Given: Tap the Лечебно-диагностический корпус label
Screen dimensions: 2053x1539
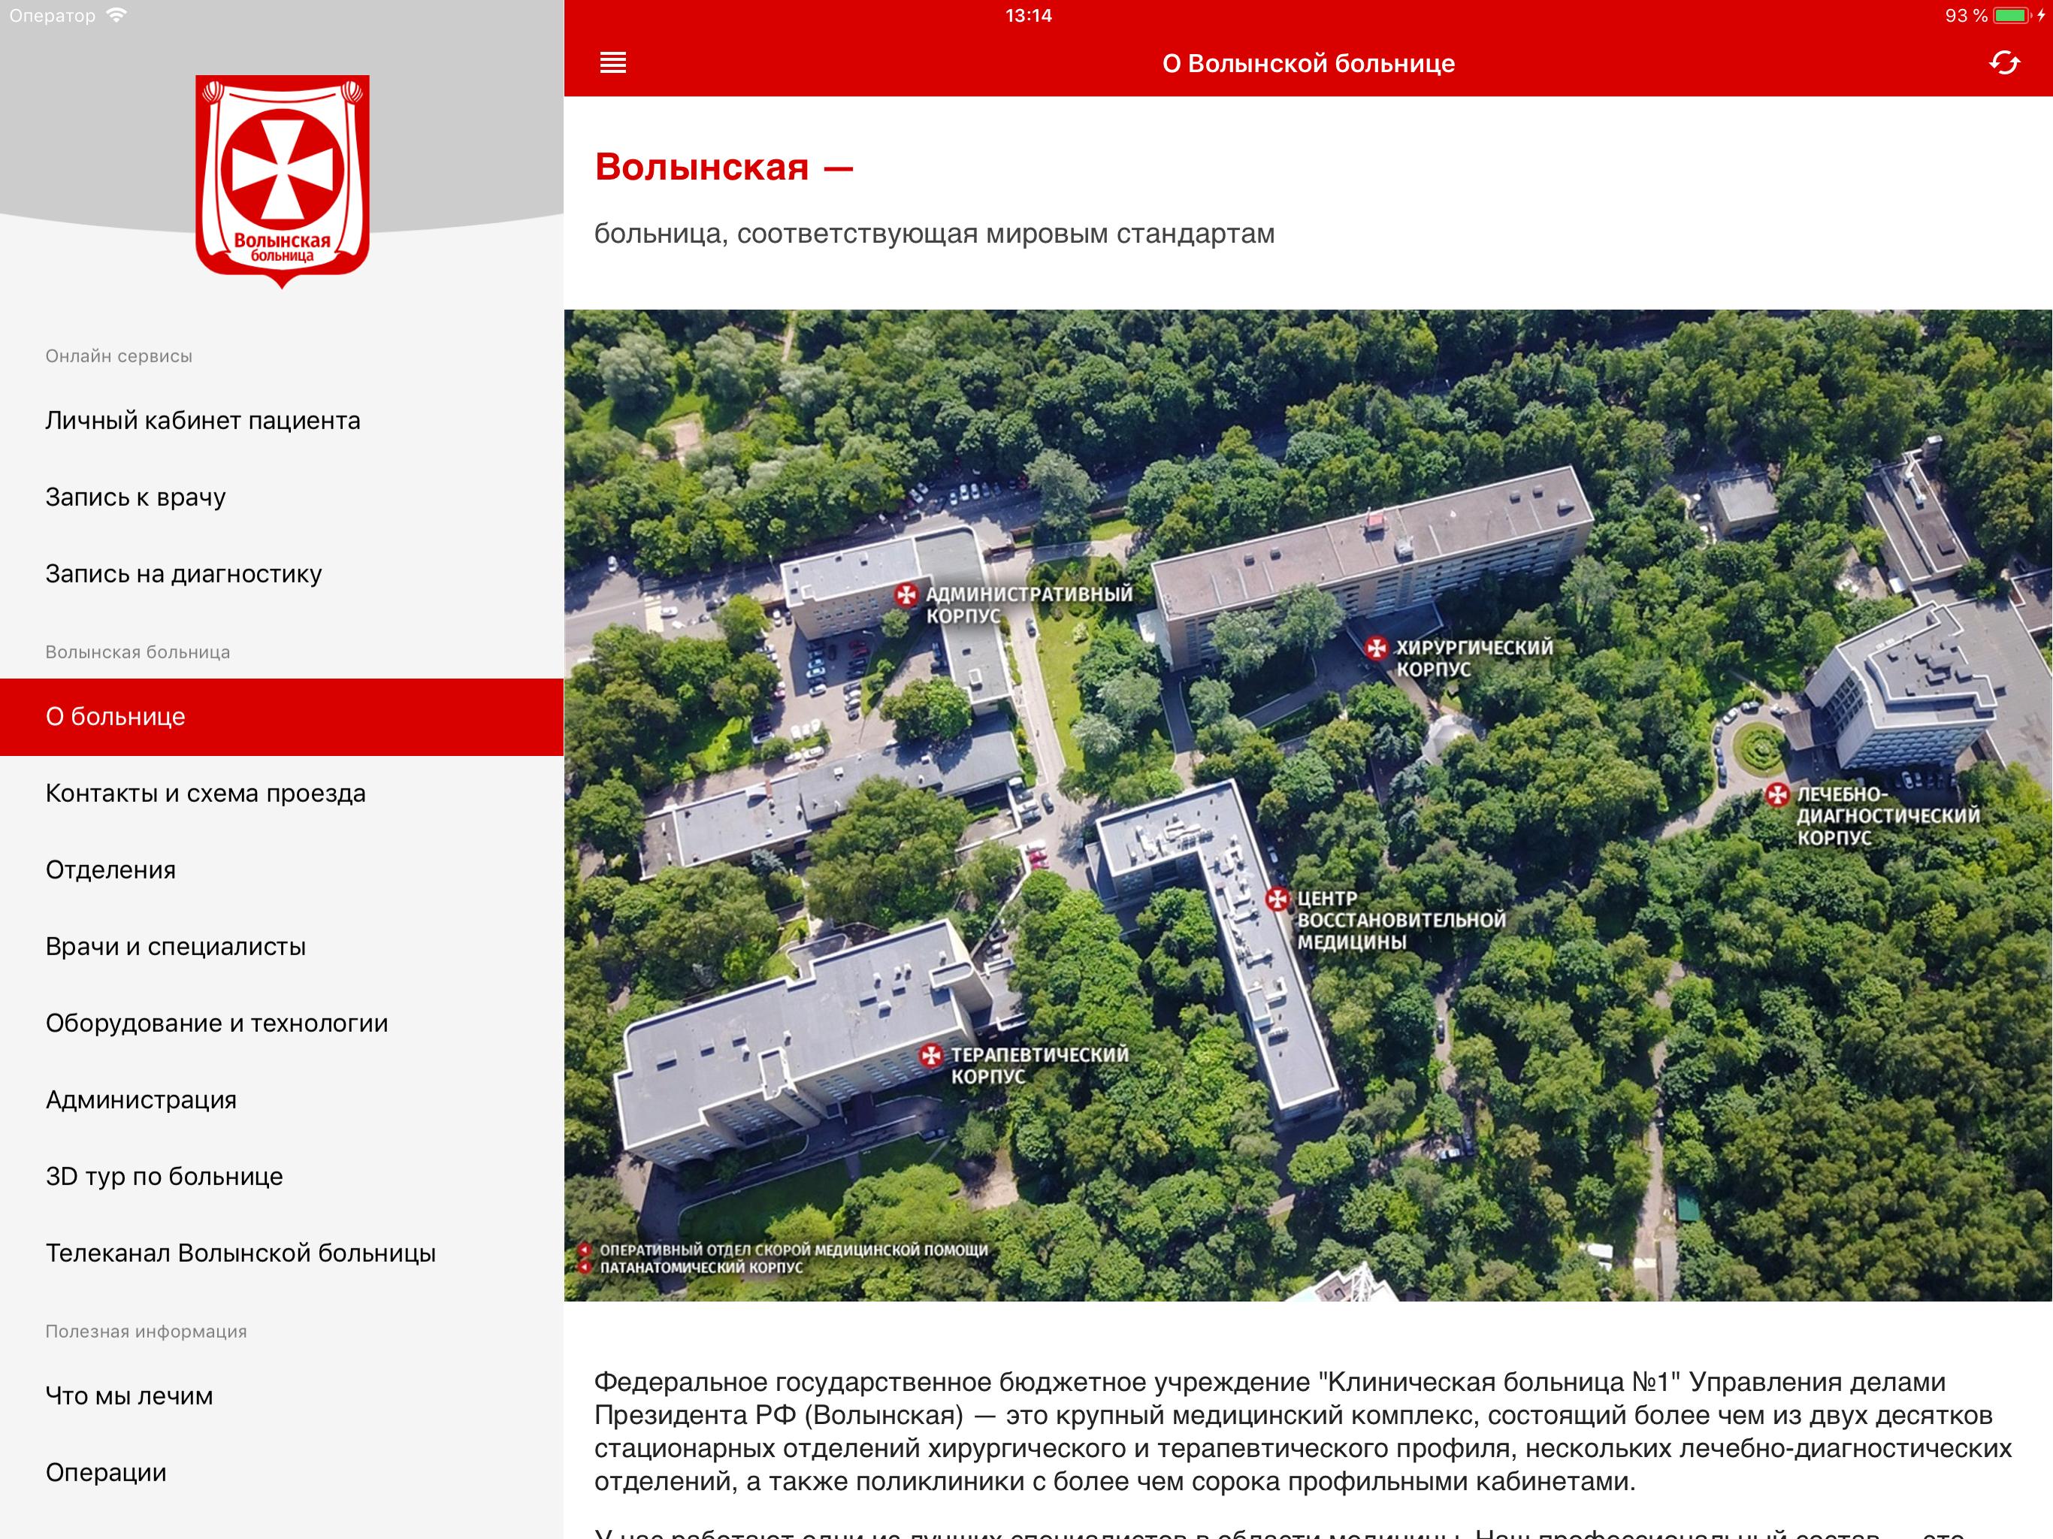Looking at the screenshot, I should 1888,816.
